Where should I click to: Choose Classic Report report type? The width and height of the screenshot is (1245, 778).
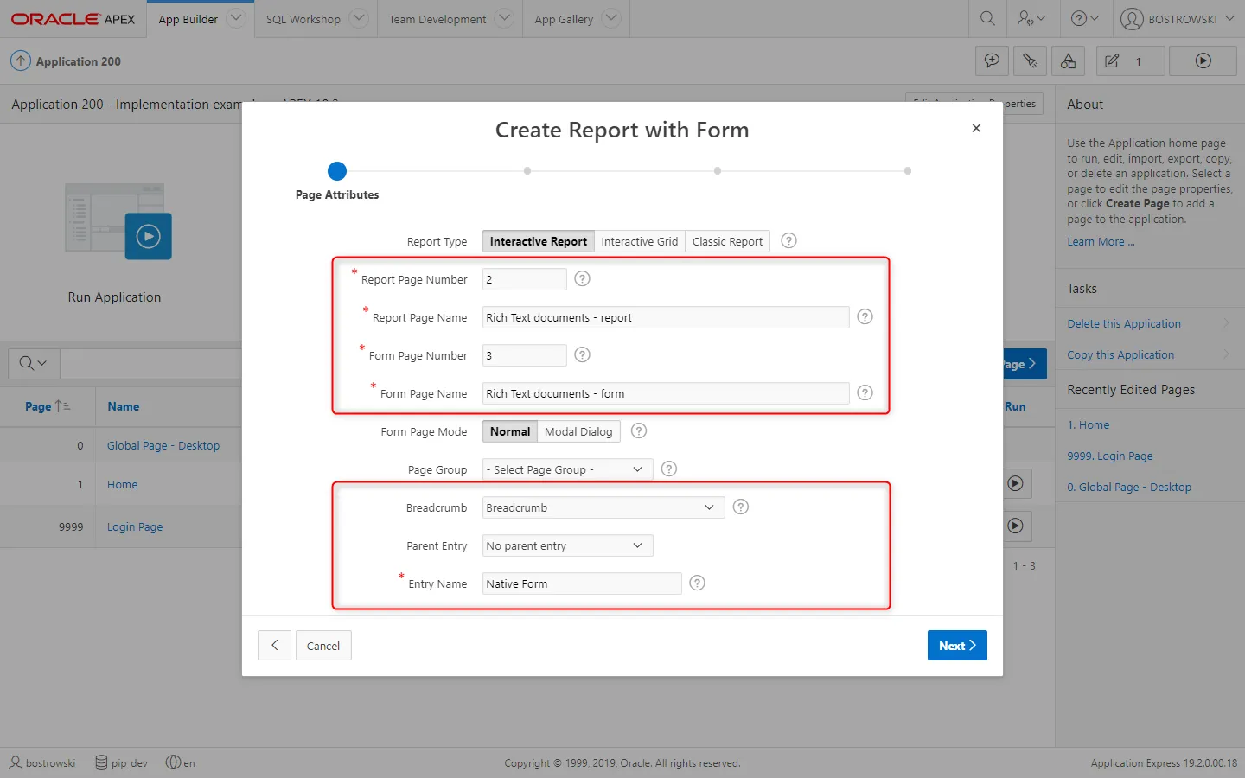point(727,242)
